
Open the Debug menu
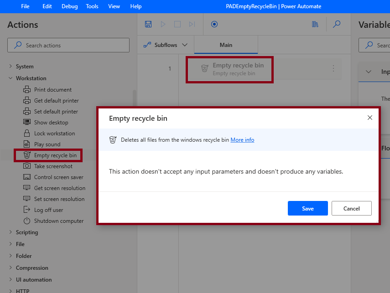point(70,6)
